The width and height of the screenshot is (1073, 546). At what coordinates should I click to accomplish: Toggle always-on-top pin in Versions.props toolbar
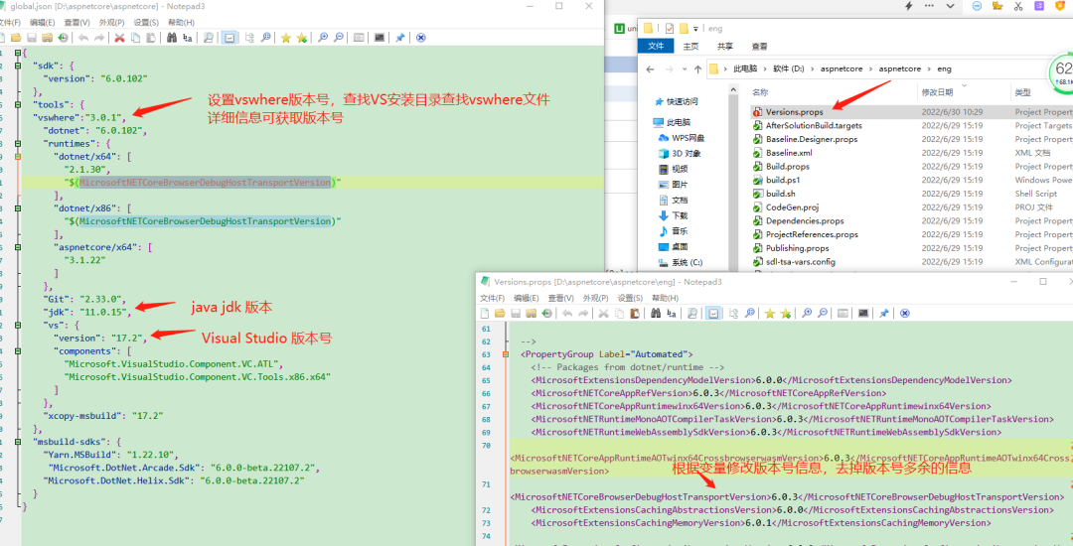(884, 313)
